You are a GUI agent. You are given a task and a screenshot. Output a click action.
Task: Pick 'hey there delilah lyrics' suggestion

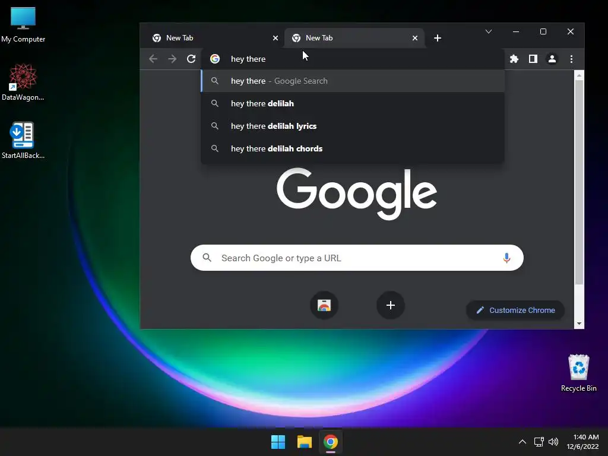353,126
